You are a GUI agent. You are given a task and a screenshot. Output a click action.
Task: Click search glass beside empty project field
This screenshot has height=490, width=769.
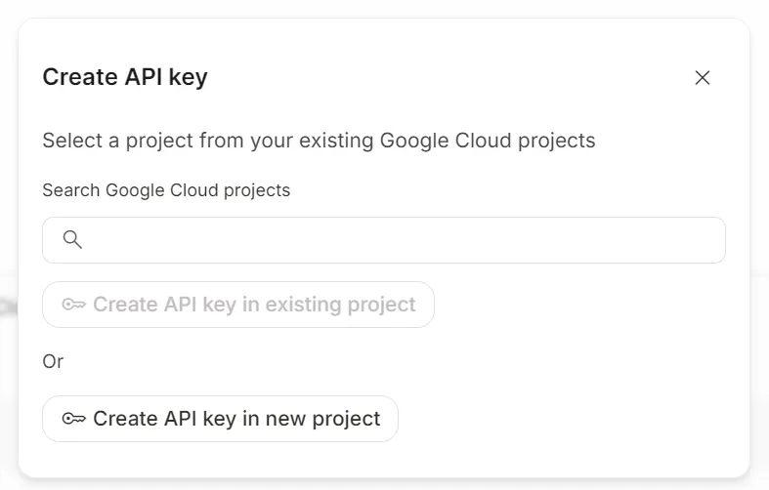(72, 240)
